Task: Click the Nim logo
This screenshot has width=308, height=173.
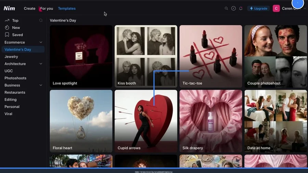Action: [x=10, y=8]
